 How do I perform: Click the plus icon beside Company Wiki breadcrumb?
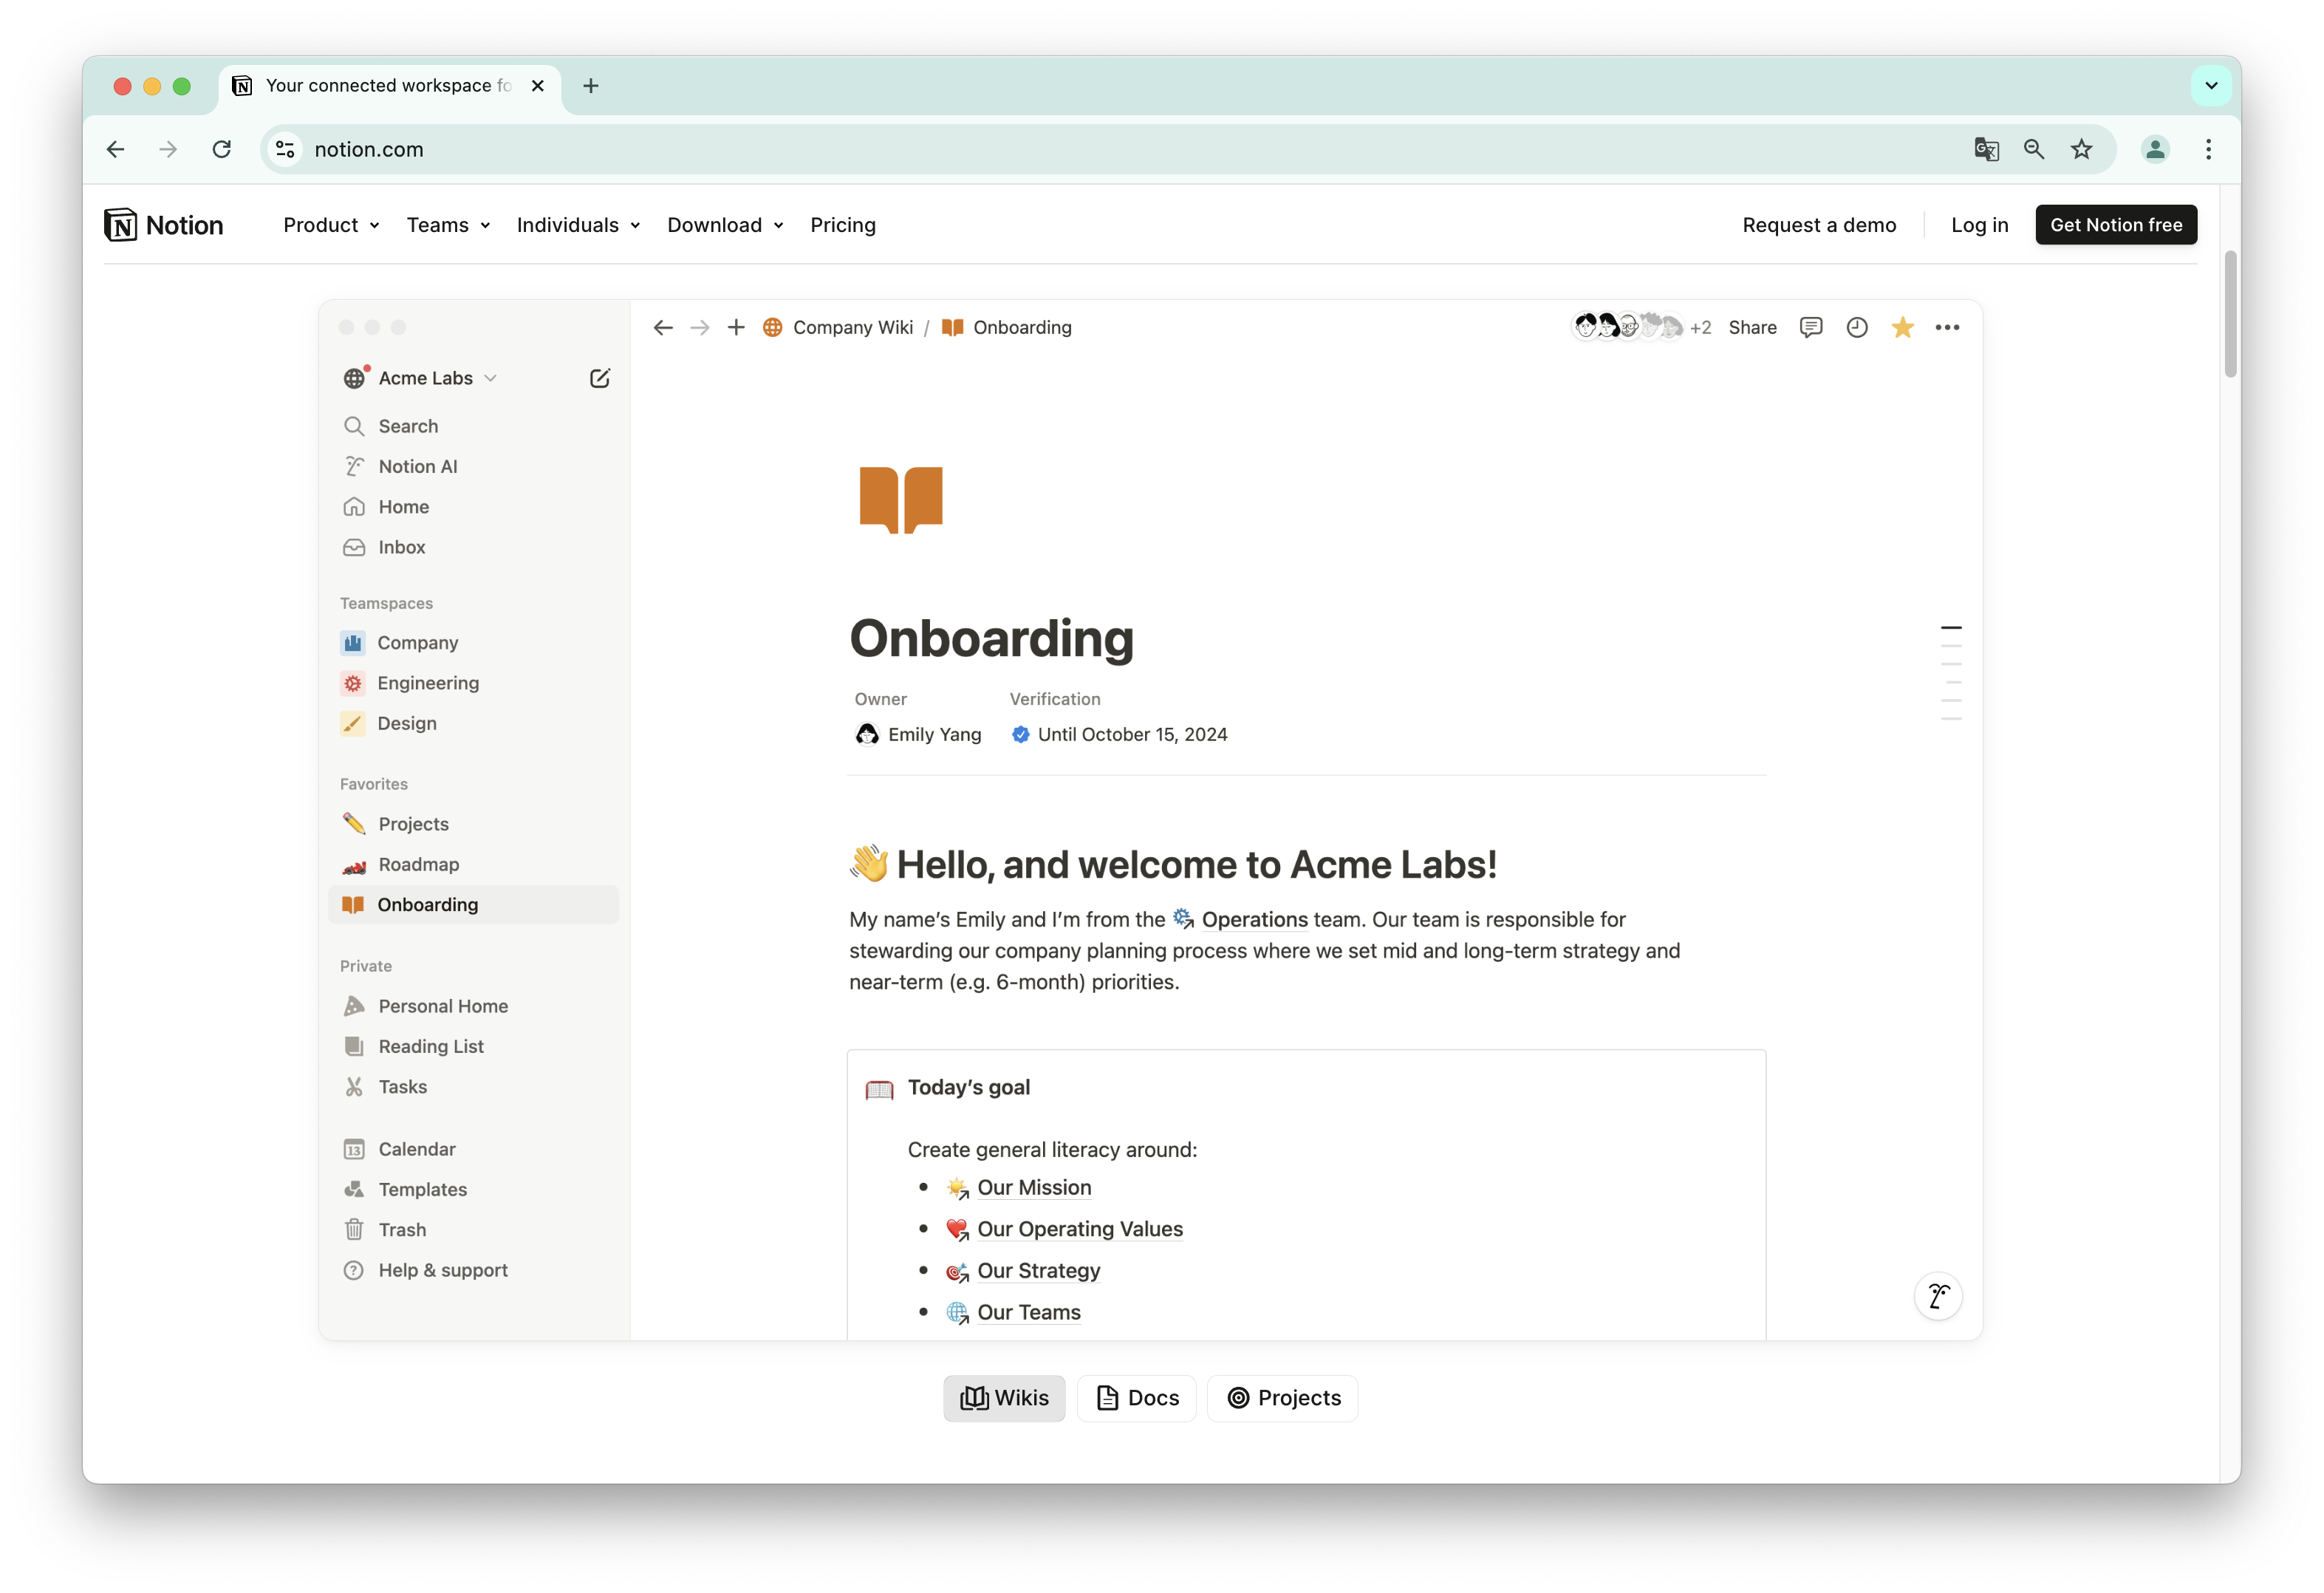(x=736, y=327)
